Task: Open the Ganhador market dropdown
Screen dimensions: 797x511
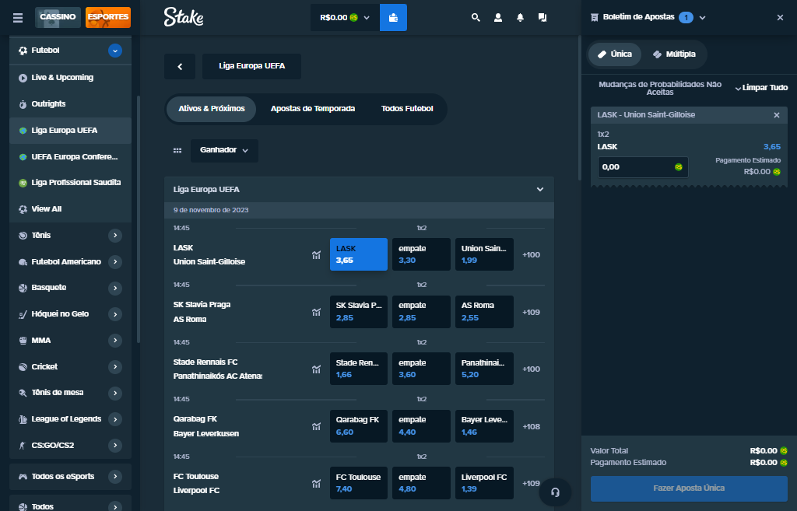Action: [224, 150]
